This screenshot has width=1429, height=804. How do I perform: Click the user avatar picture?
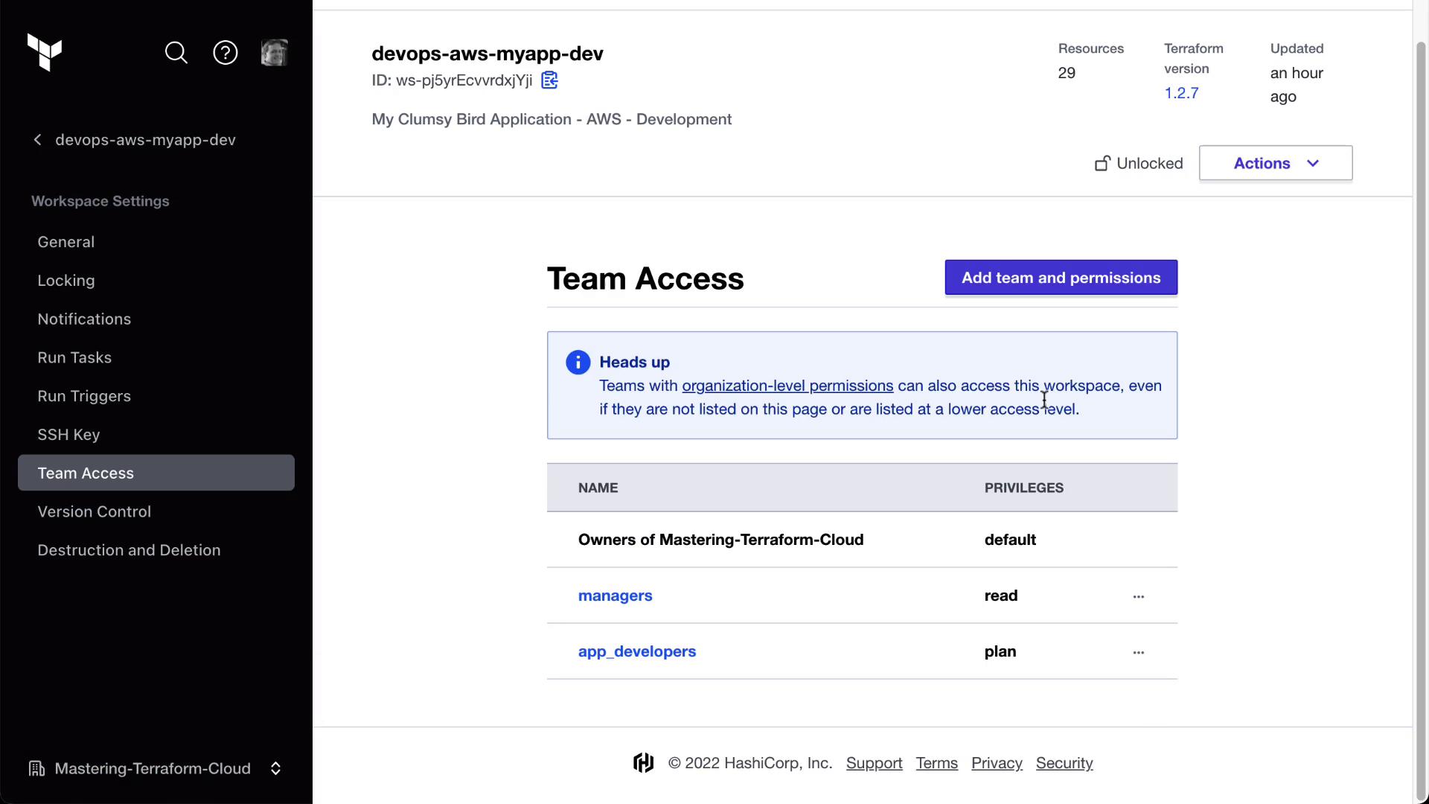(274, 53)
